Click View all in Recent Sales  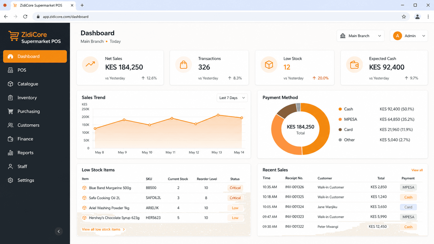point(417,170)
